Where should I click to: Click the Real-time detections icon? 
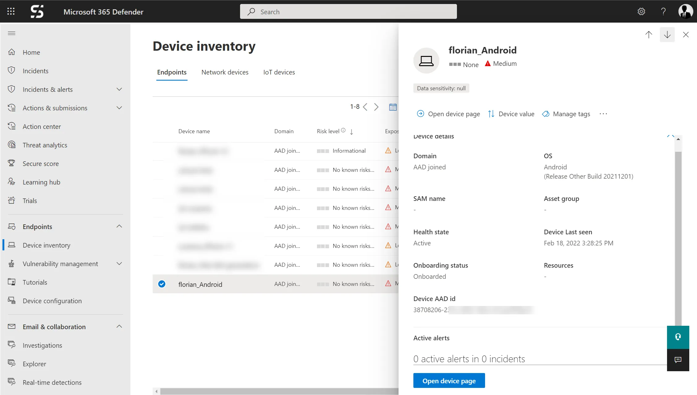(11, 382)
